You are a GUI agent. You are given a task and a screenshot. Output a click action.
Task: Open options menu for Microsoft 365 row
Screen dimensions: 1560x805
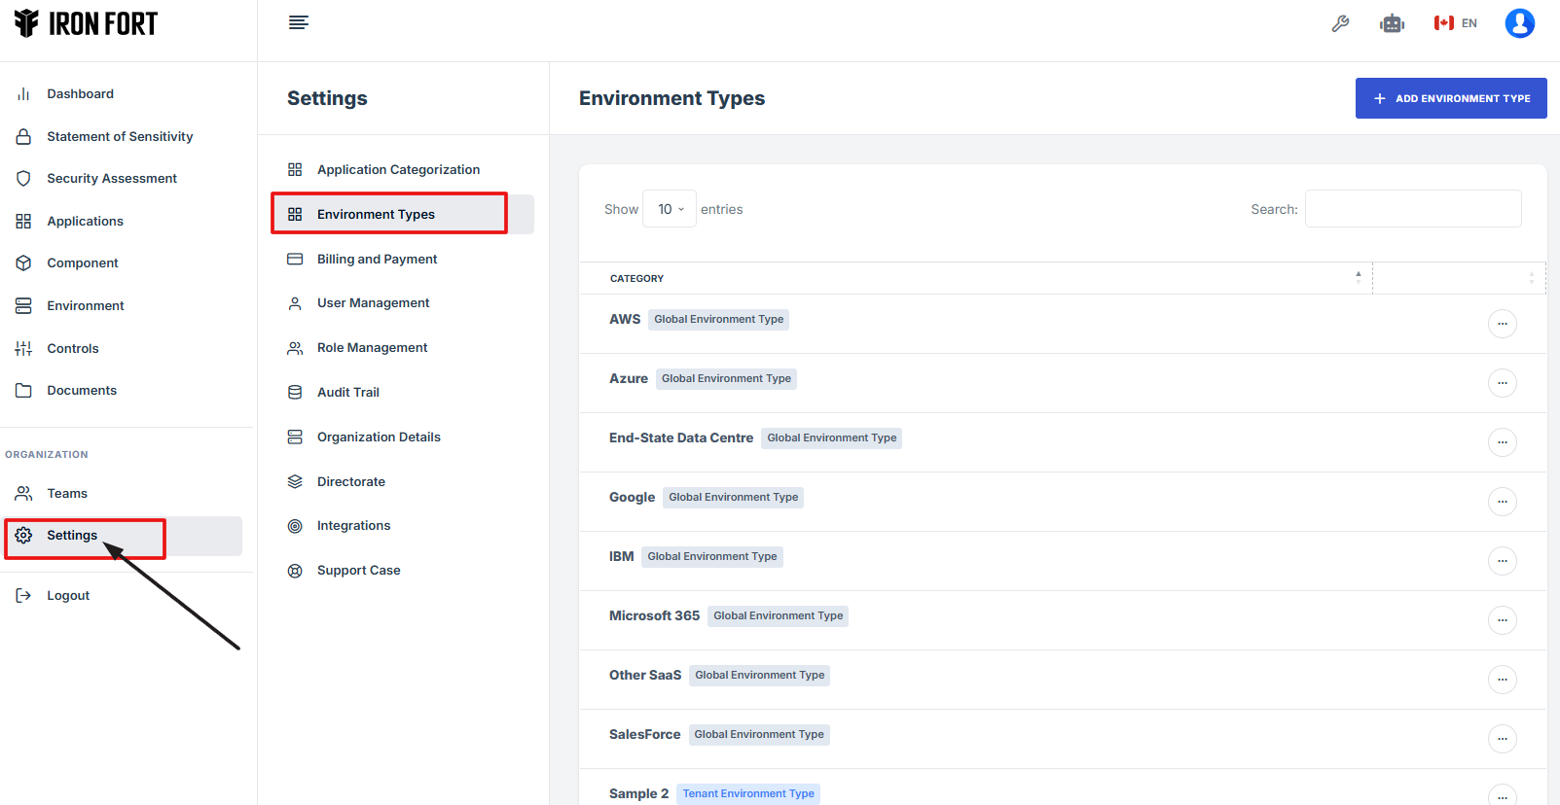1502,620
